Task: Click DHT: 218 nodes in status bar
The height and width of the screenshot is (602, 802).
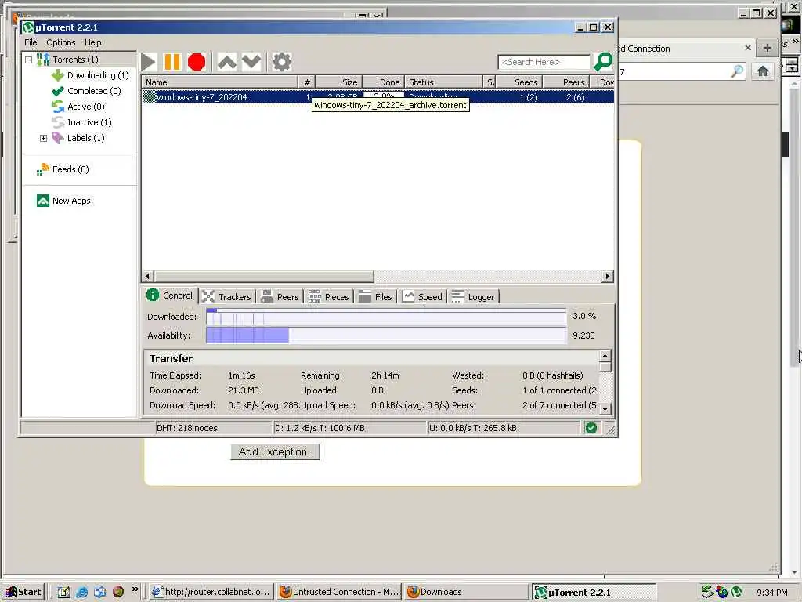Action: tap(187, 428)
